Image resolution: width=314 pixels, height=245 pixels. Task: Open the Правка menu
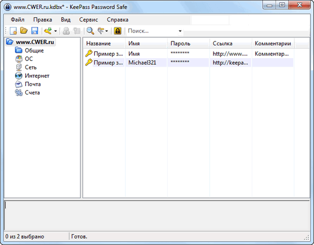pos(43,20)
